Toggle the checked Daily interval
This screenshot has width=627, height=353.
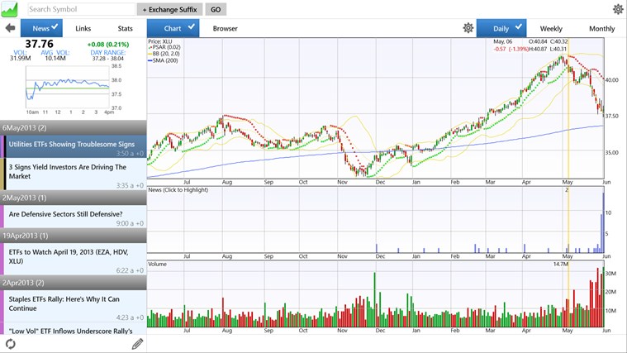point(506,28)
